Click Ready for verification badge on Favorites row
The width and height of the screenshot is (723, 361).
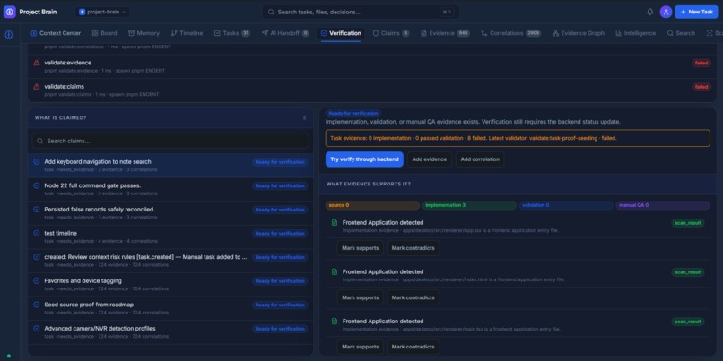click(x=280, y=281)
